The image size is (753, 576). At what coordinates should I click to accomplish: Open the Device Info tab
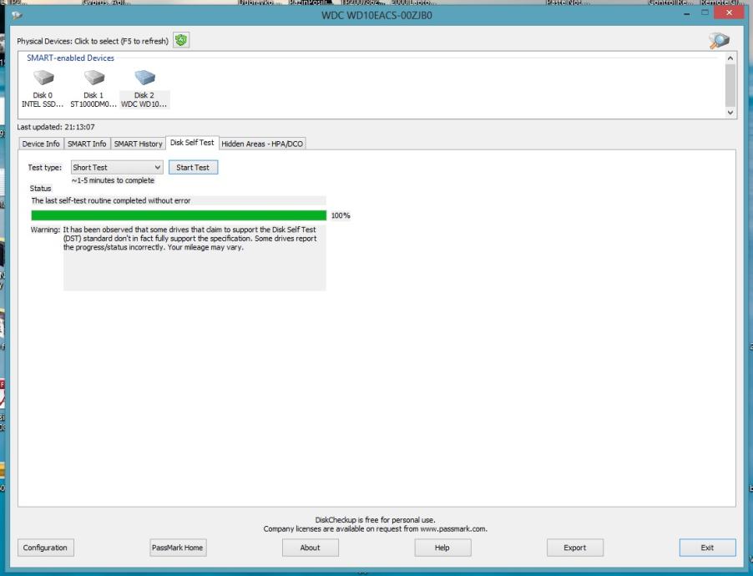tap(41, 144)
